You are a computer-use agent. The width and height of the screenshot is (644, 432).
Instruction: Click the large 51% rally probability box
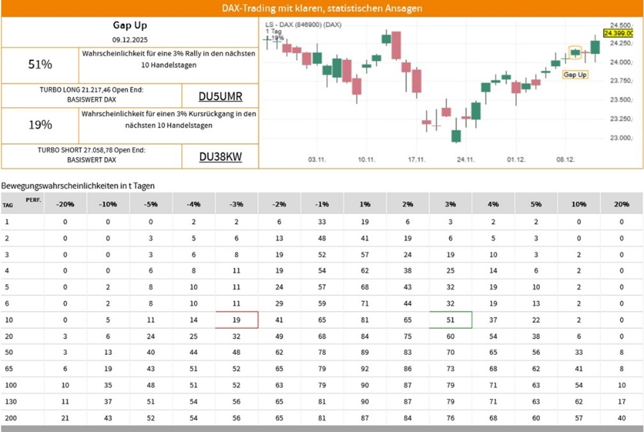click(40, 64)
